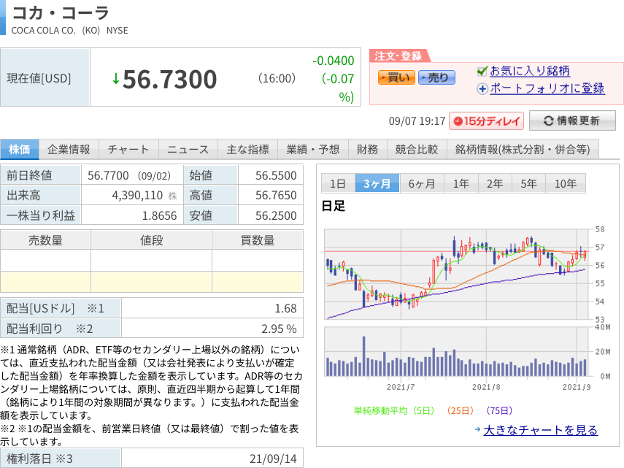624x468 pixels.
Task: Go to ニュース tab
Action: (188, 149)
